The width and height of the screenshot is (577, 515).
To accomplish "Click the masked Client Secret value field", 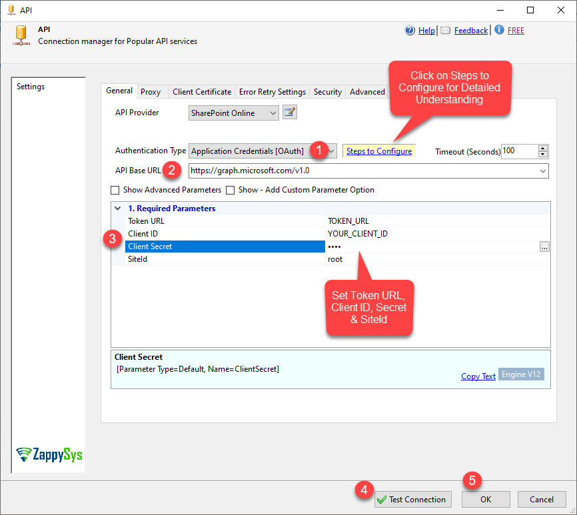I will coord(432,247).
